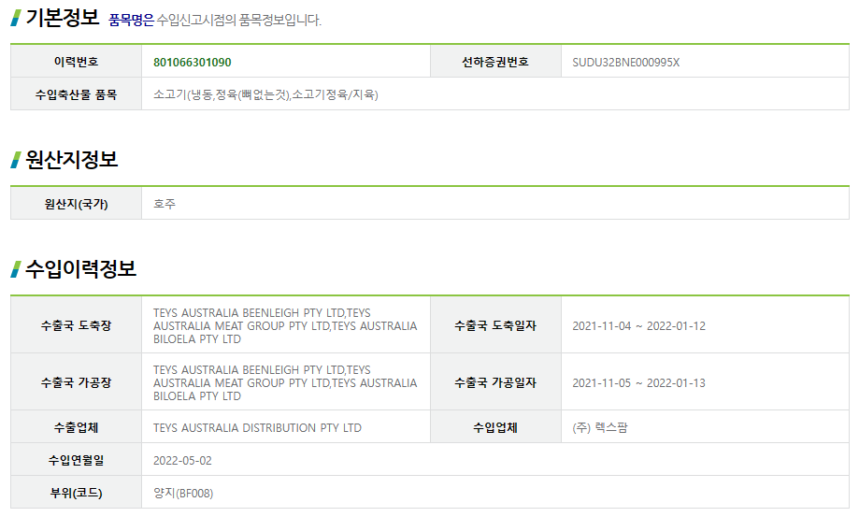Click the 수출국 도축일자 label cell
This screenshot has height=517, width=859.
[x=495, y=325]
